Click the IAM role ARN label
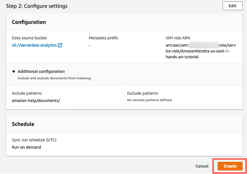Viewport: 247px width, 174px height. point(178,38)
